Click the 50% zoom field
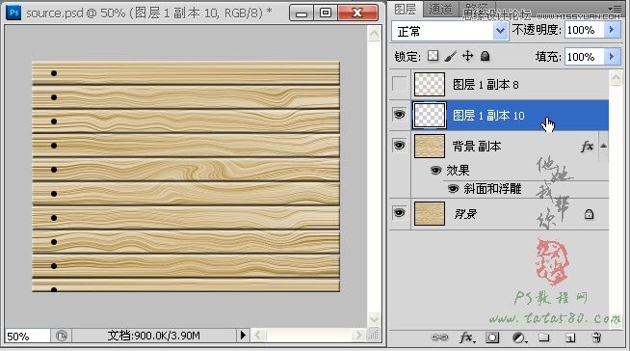Image resolution: width=630 pixels, height=351 pixels. [x=27, y=336]
